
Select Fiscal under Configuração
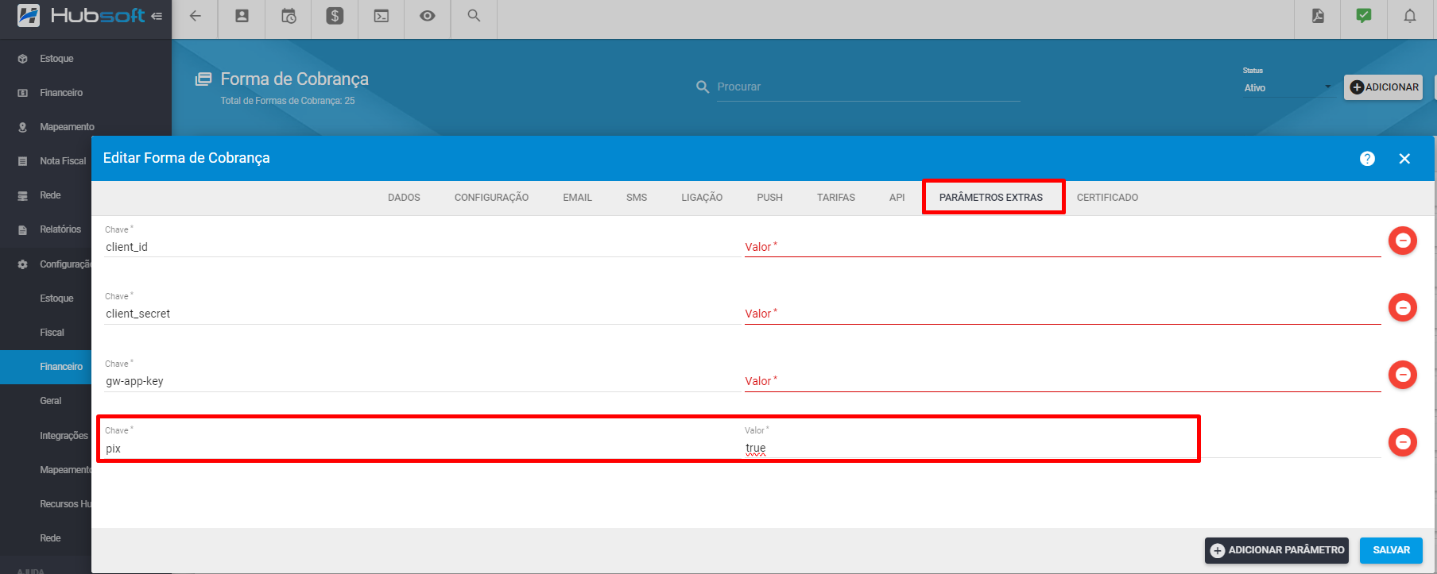click(52, 333)
